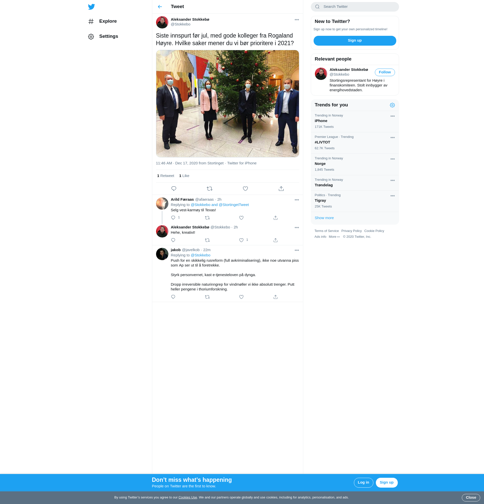
Task: Retweet the main tweet
Action: point(209,189)
